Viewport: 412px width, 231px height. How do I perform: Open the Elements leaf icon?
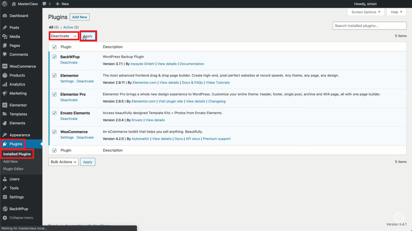click(x=5, y=123)
